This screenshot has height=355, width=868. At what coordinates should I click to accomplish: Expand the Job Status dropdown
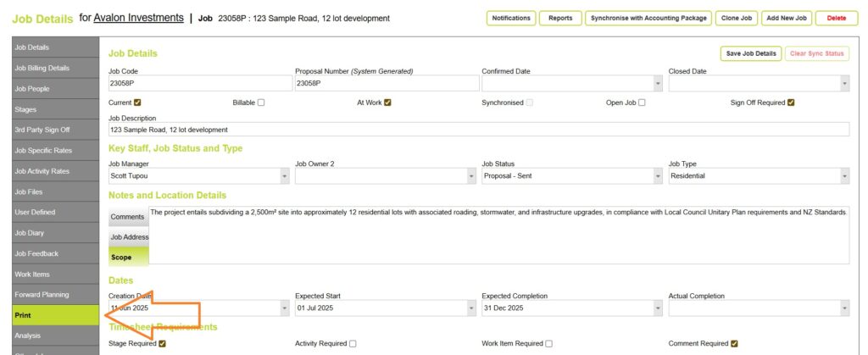pos(657,176)
